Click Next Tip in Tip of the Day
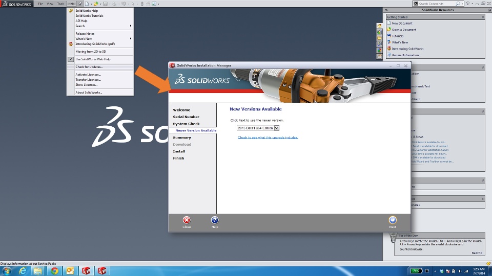 pyautogui.click(x=477, y=253)
